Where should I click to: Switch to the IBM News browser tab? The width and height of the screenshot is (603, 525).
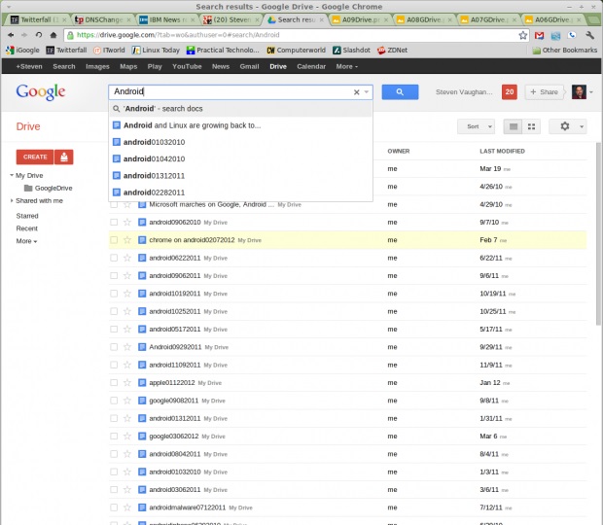168,19
